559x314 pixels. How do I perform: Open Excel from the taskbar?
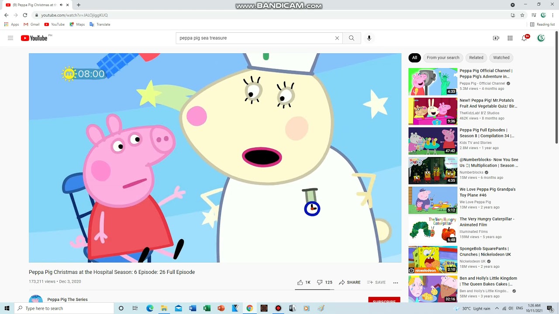pyautogui.click(x=207, y=308)
